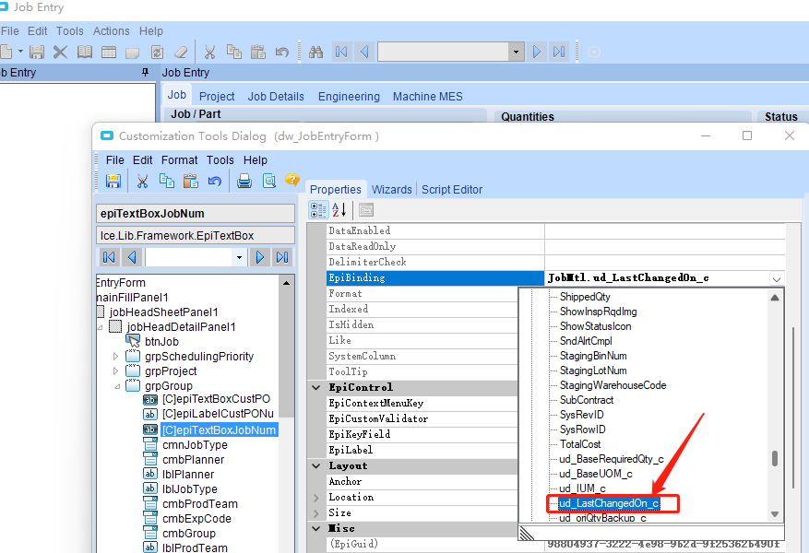Screen dimensions: 809x553
Task: Click the Clear eraser icon in Job Entry toolbar
Action: pos(181,52)
